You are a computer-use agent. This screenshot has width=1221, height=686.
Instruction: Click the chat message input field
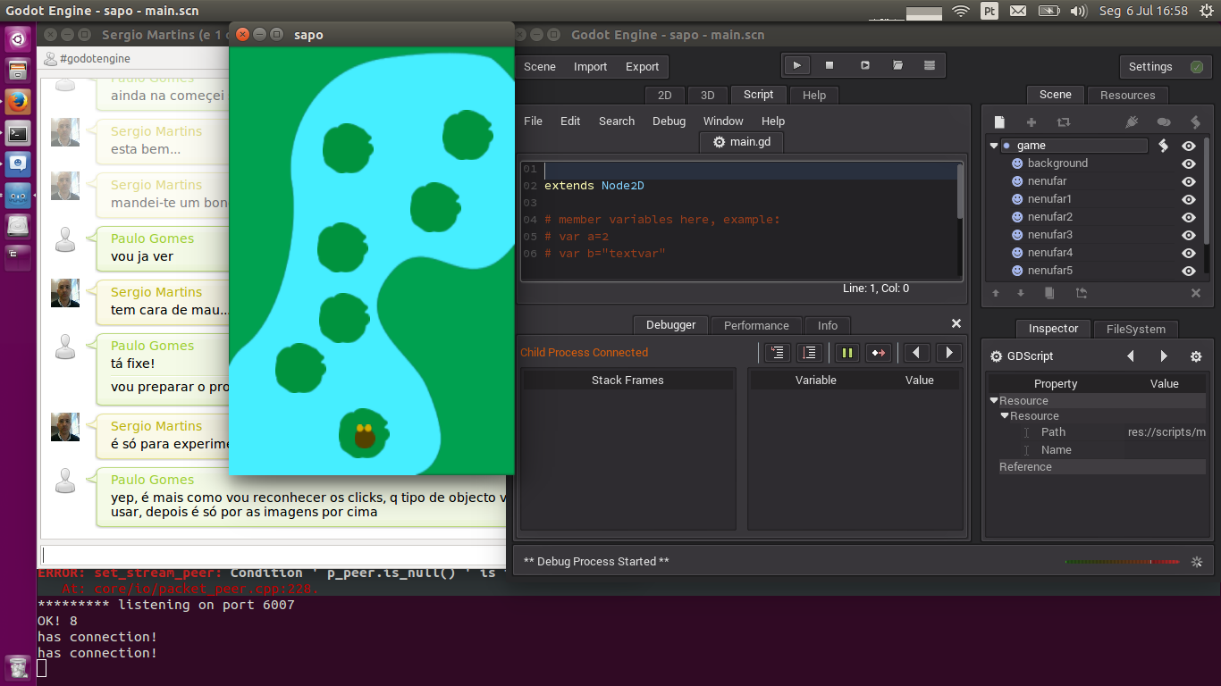pos(274,555)
